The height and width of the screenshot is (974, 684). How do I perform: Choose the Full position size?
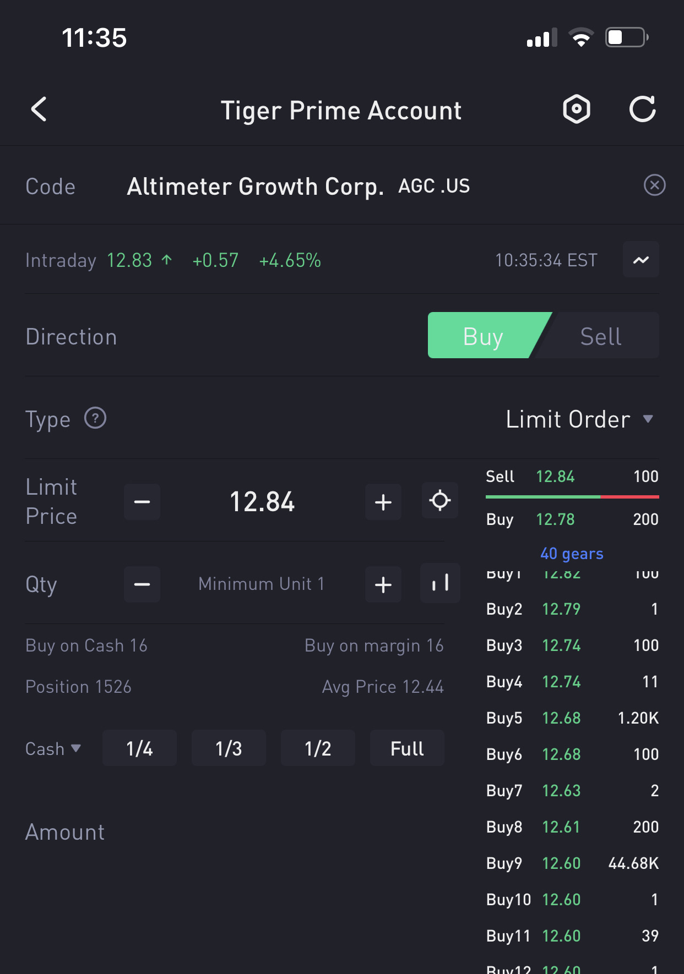coord(407,748)
